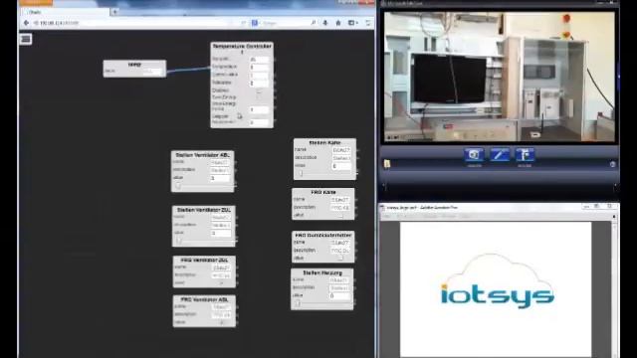This screenshot has height=358, width=637.
Task: Select the Stellen Ventilator ABL node title
Action: (x=203, y=155)
